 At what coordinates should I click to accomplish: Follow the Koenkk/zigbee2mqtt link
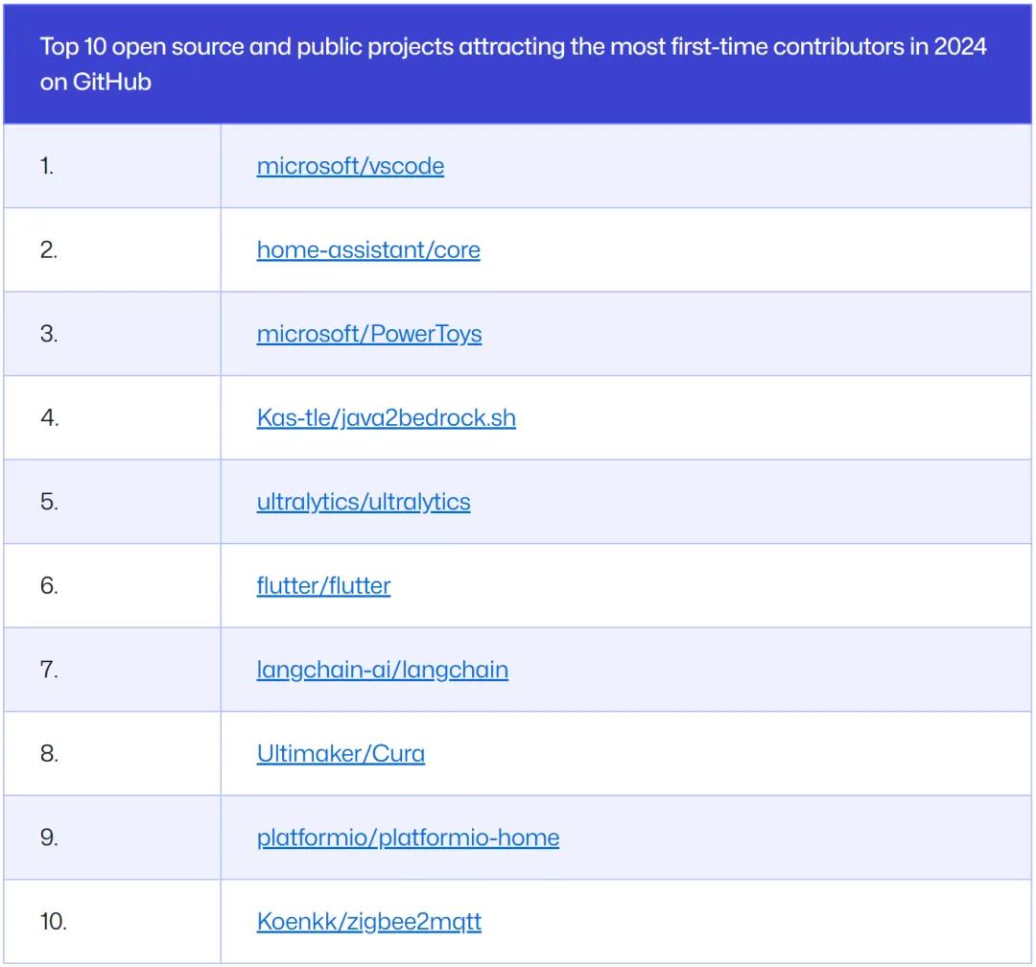pyautogui.click(x=368, y=922)
